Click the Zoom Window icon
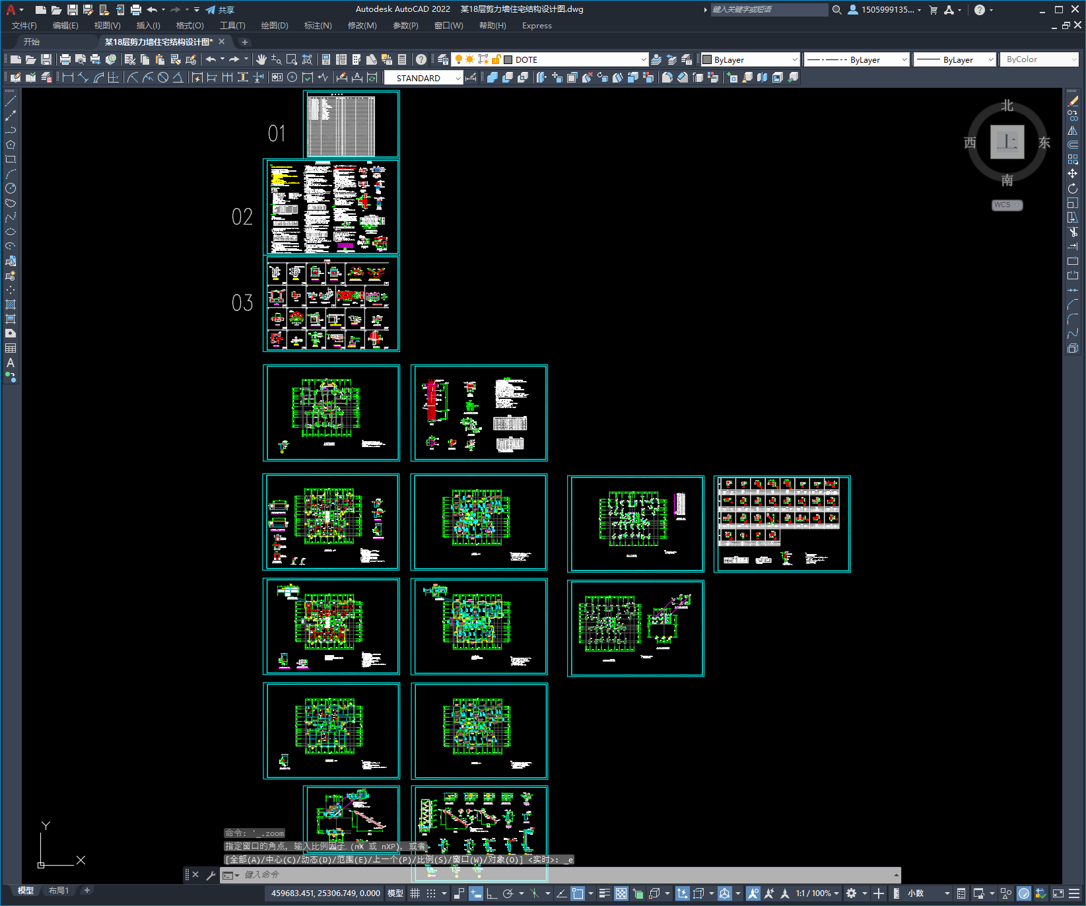Viewport: 1086px width, 906px height. pos(291,59)
